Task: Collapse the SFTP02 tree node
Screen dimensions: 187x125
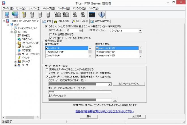Action: (x=12, y=32)
